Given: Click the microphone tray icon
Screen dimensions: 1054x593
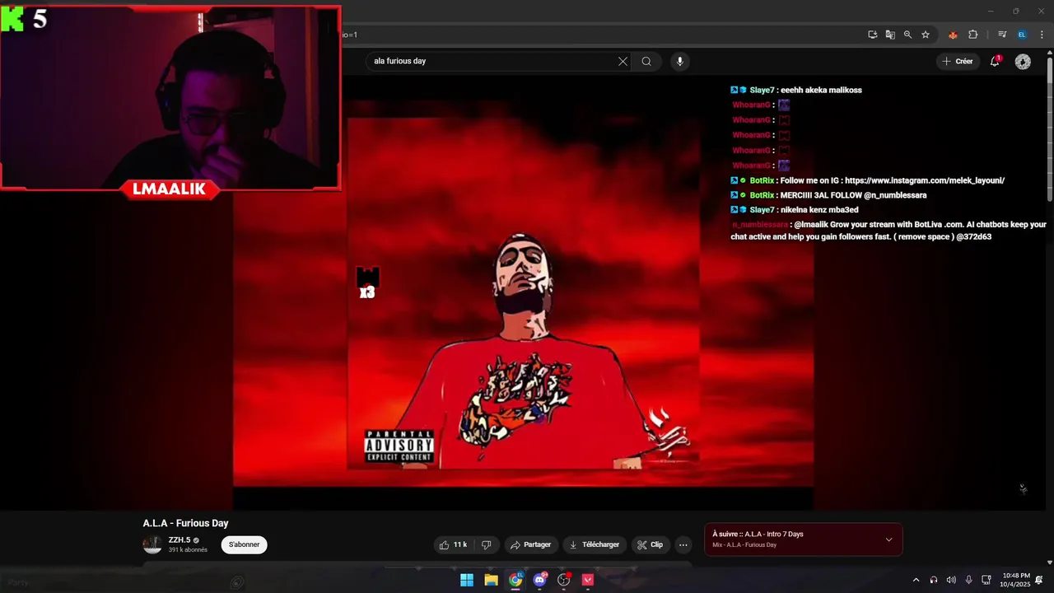Looking at the screenshot, I should 968,580.
